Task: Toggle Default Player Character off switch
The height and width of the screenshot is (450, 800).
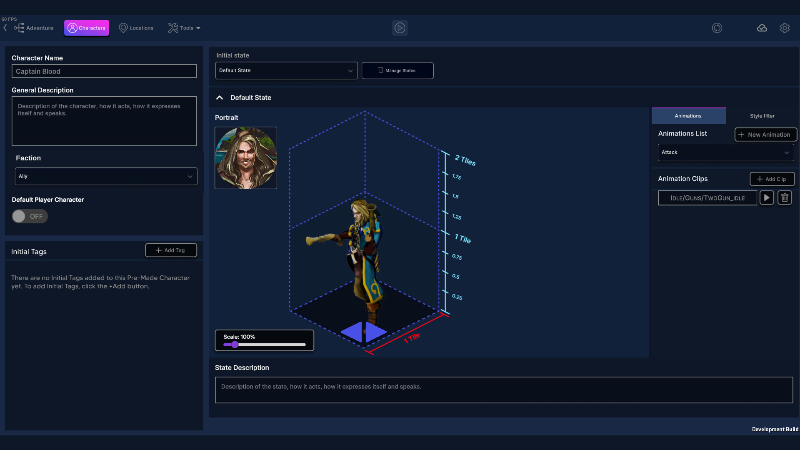Action: click(29, 216)
